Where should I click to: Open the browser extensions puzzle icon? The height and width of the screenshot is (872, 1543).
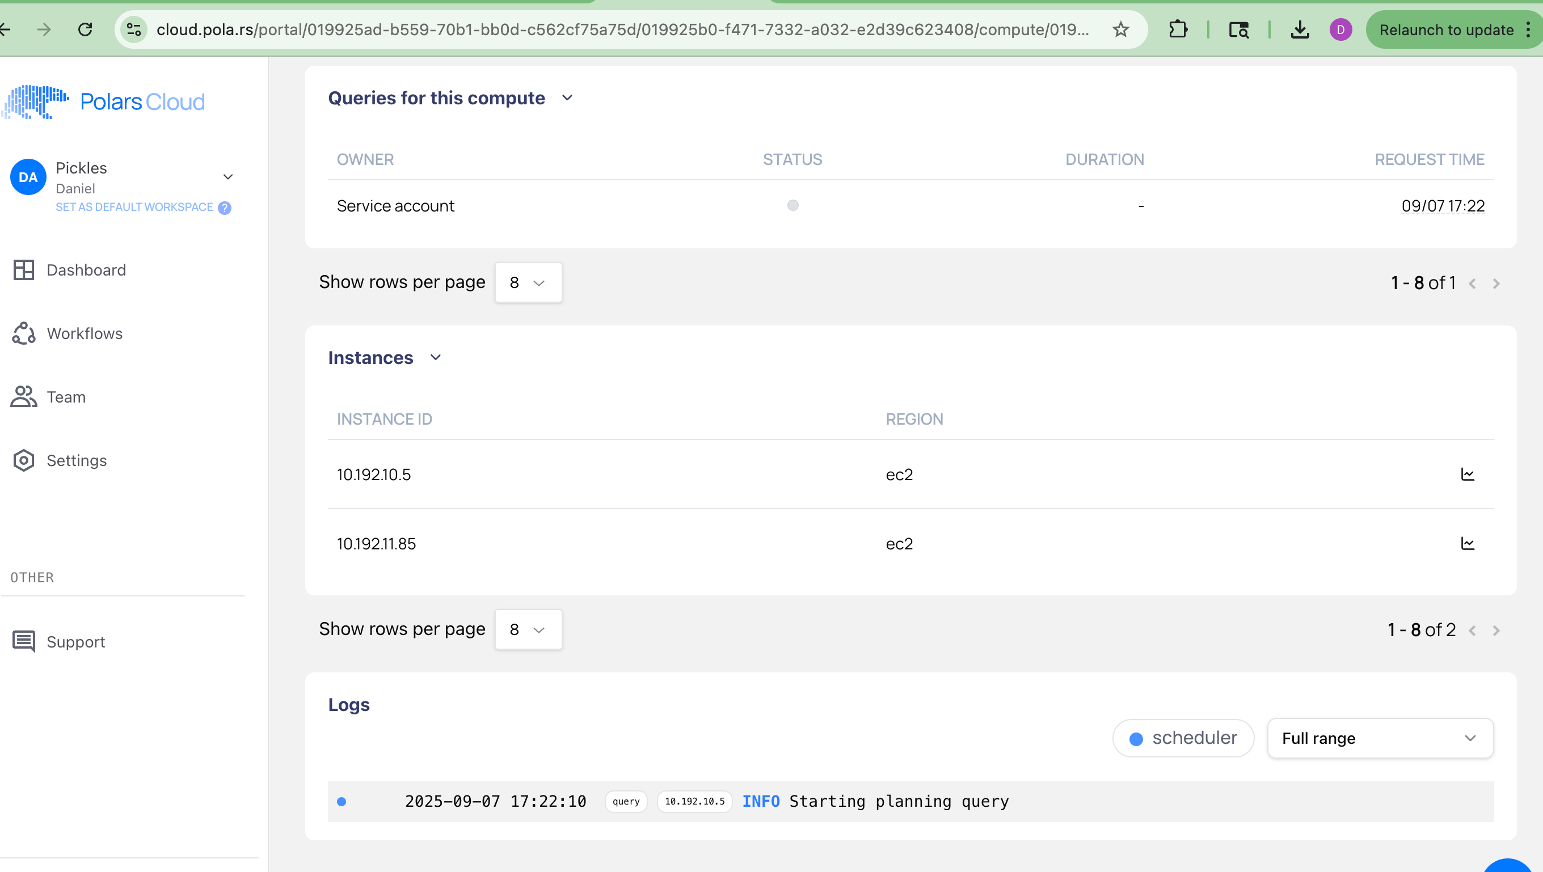tap(1178, 29)
